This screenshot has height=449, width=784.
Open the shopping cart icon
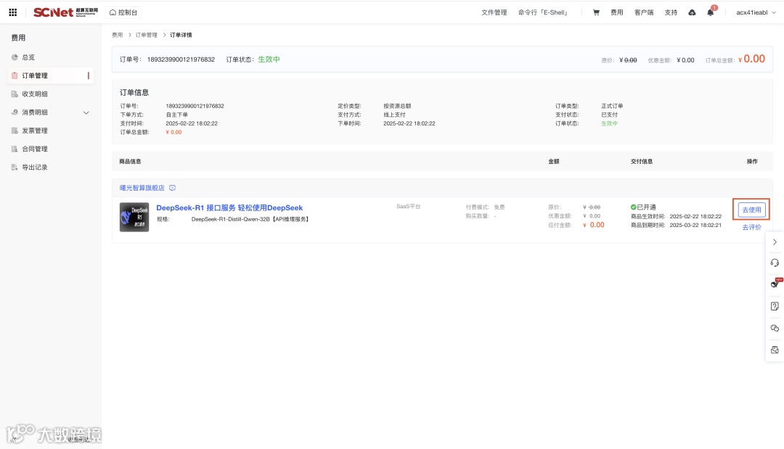point(596,12)
